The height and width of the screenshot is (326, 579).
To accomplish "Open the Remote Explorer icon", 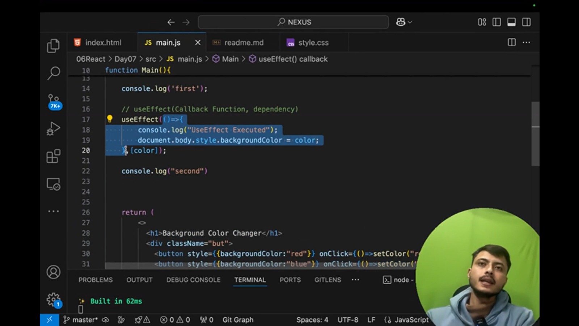I will 54,184.
